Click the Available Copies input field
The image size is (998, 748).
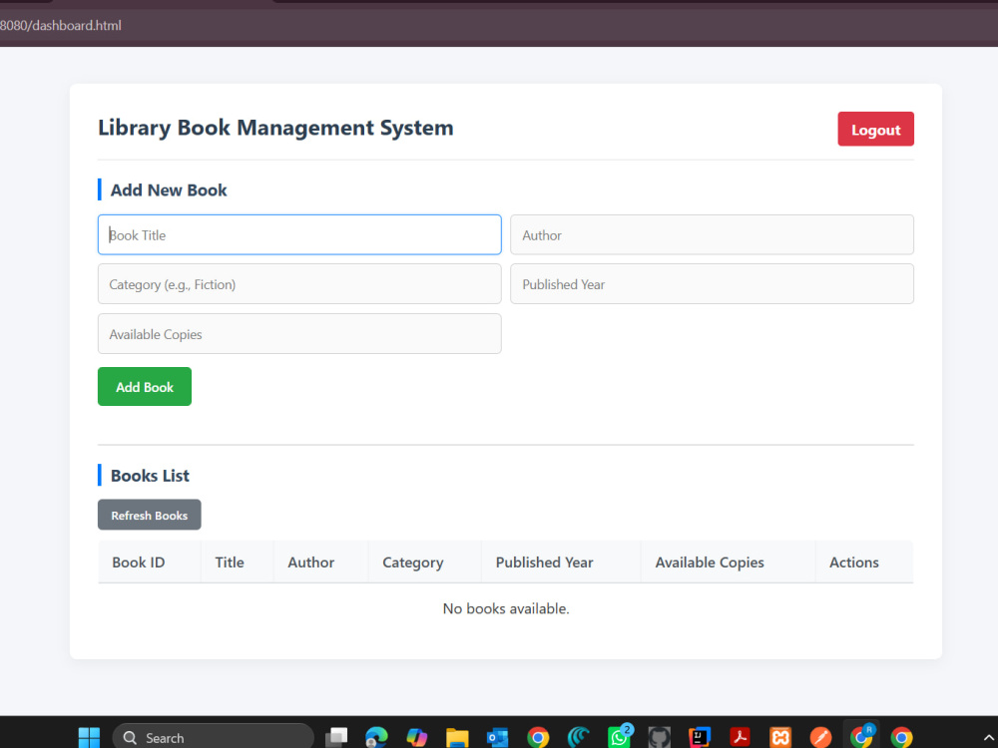click(x=299, y=334)
